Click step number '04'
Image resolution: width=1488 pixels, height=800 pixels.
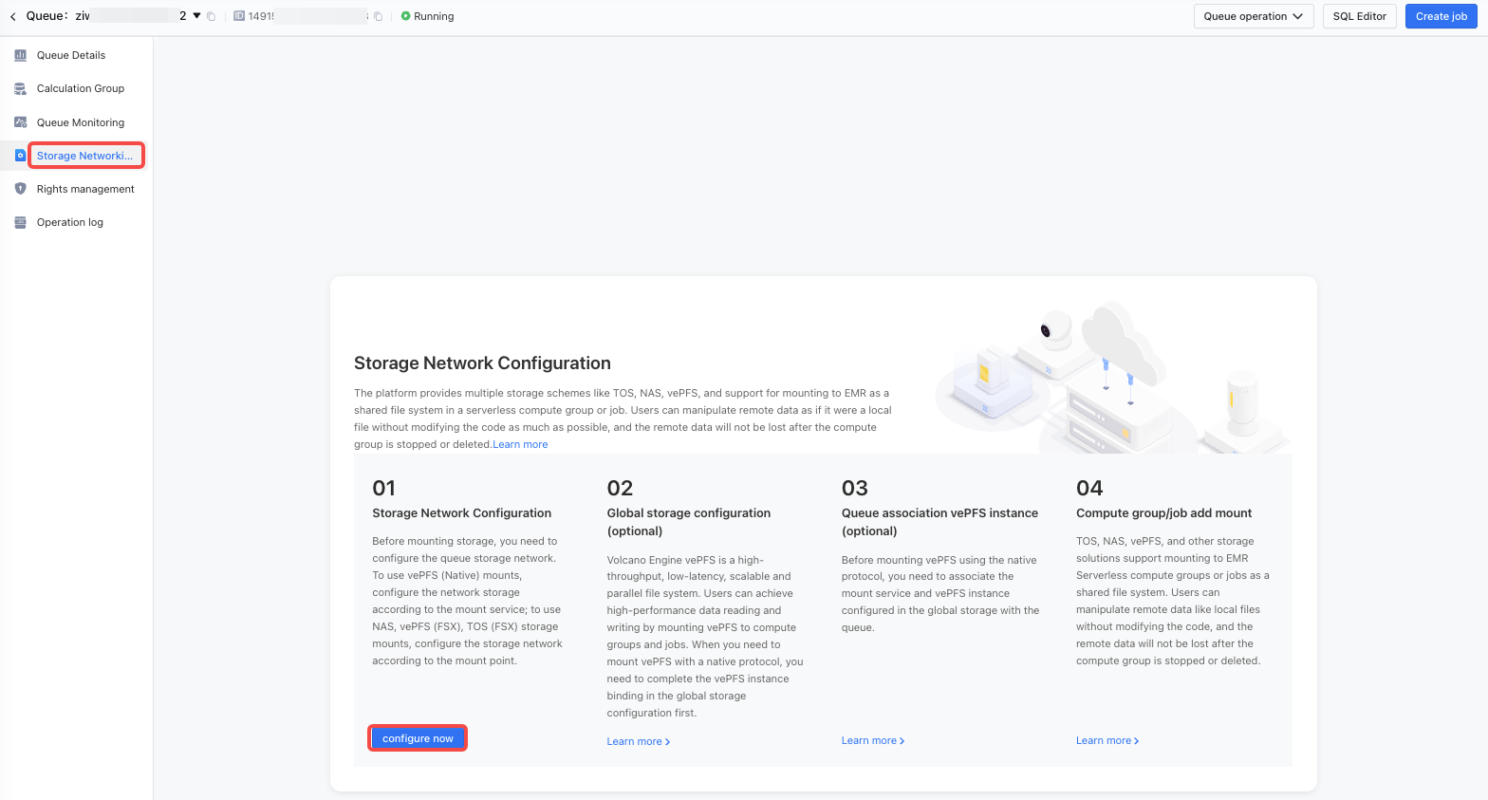(x=1089, y=488)
